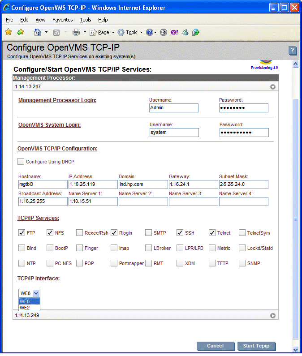Check the SNMP service checkbox
The height and width of the screenshot is (356, 302).
242,263
